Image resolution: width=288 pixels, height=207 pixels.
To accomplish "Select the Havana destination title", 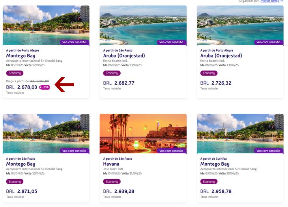I will pos(111,164).
